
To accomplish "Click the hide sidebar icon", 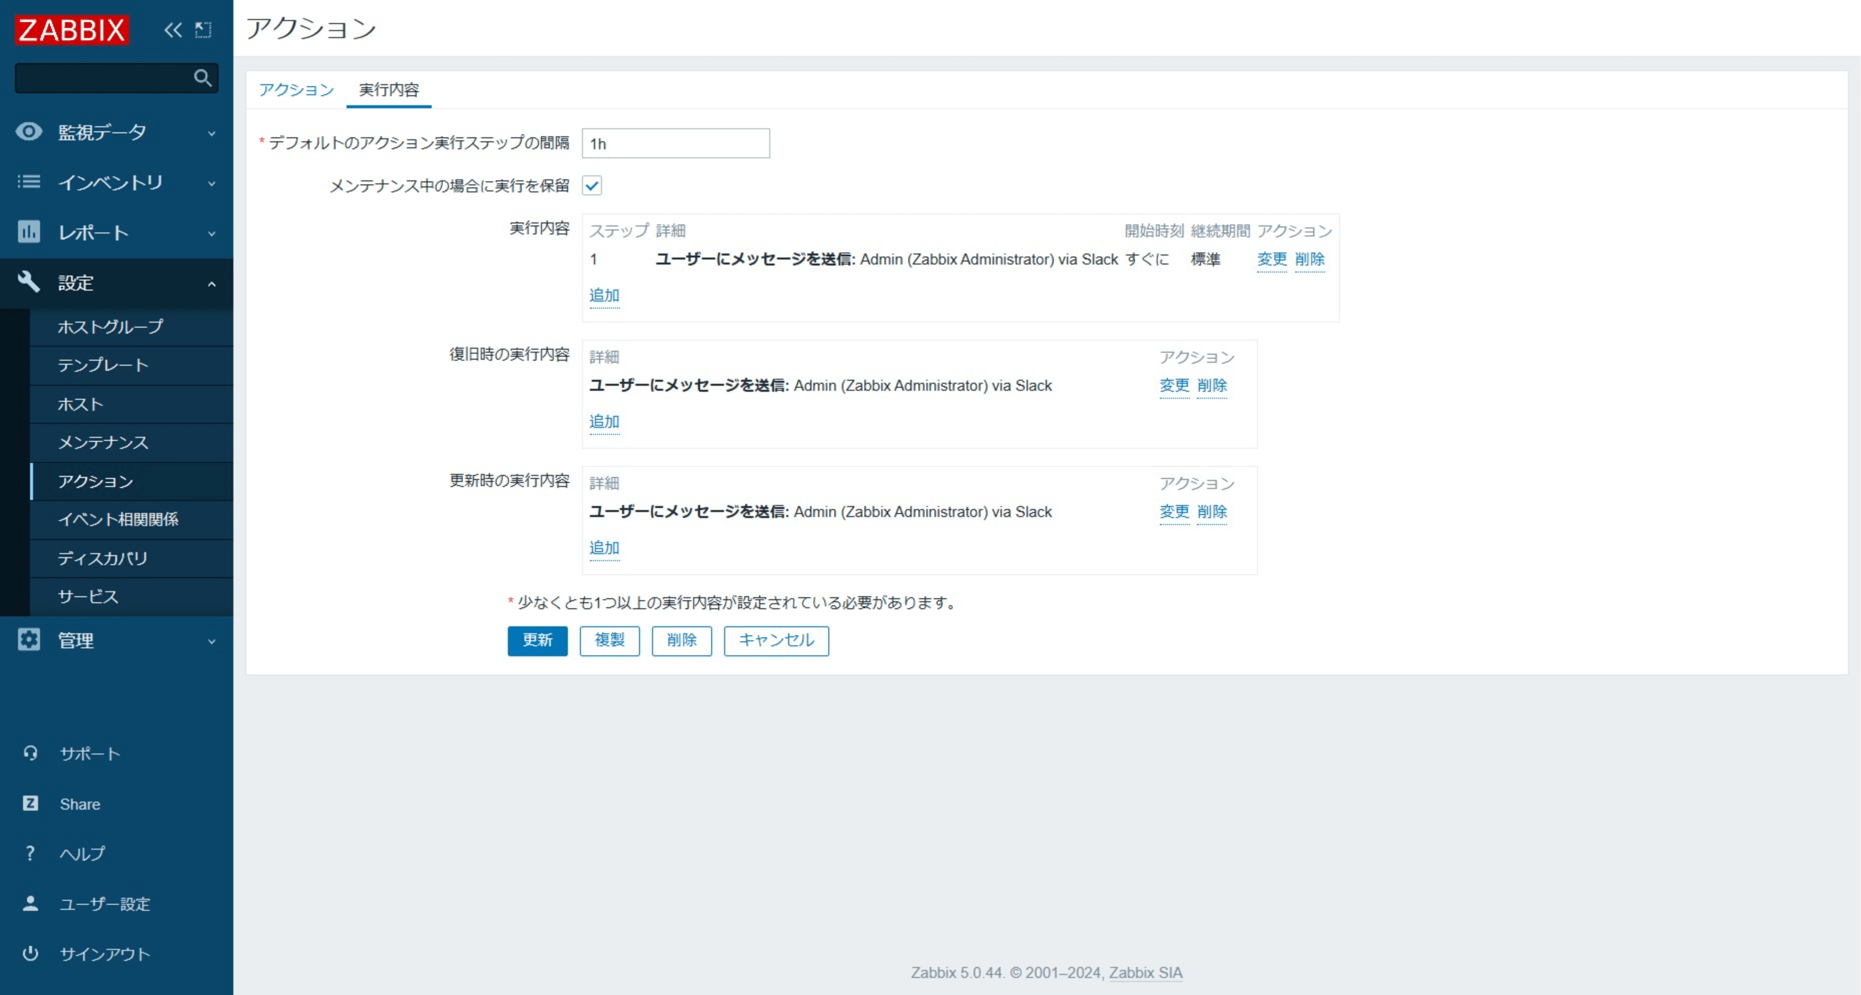I will pos(204,30).
